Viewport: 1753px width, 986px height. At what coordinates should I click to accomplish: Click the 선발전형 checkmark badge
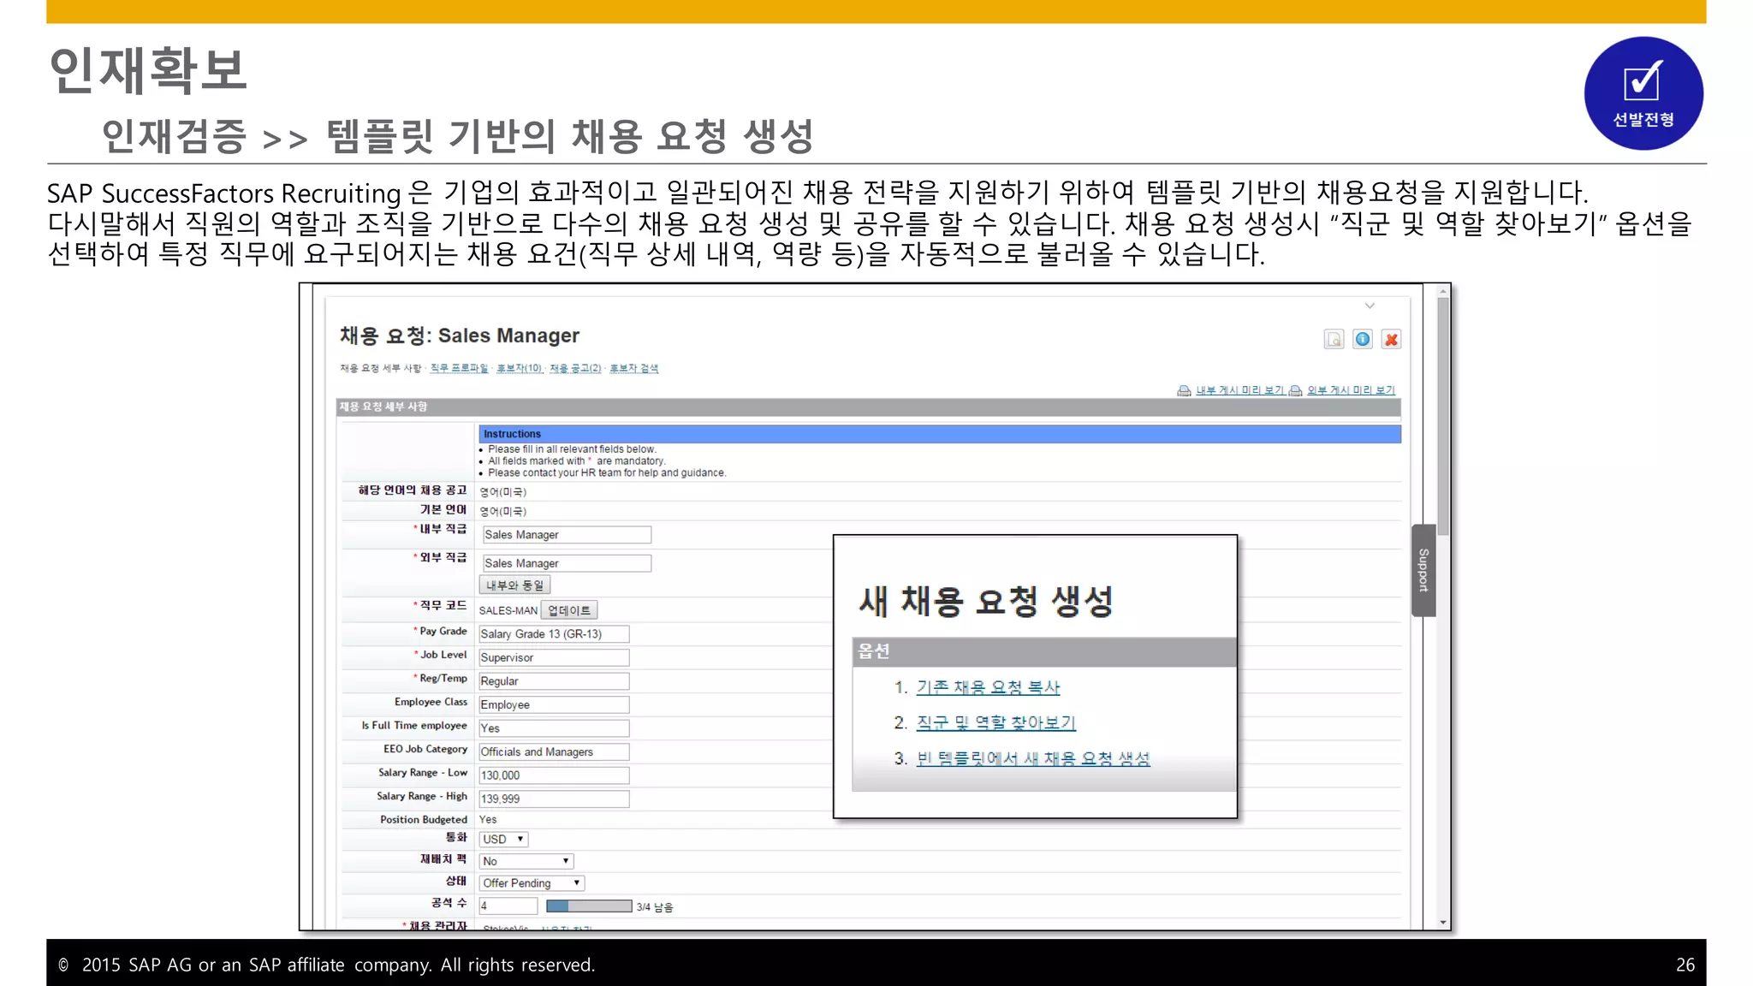[1643, 93]
